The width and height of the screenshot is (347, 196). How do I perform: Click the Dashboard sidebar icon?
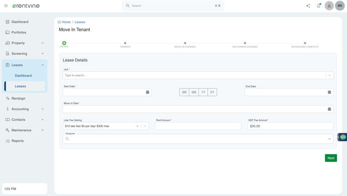[x=8, y=22]
